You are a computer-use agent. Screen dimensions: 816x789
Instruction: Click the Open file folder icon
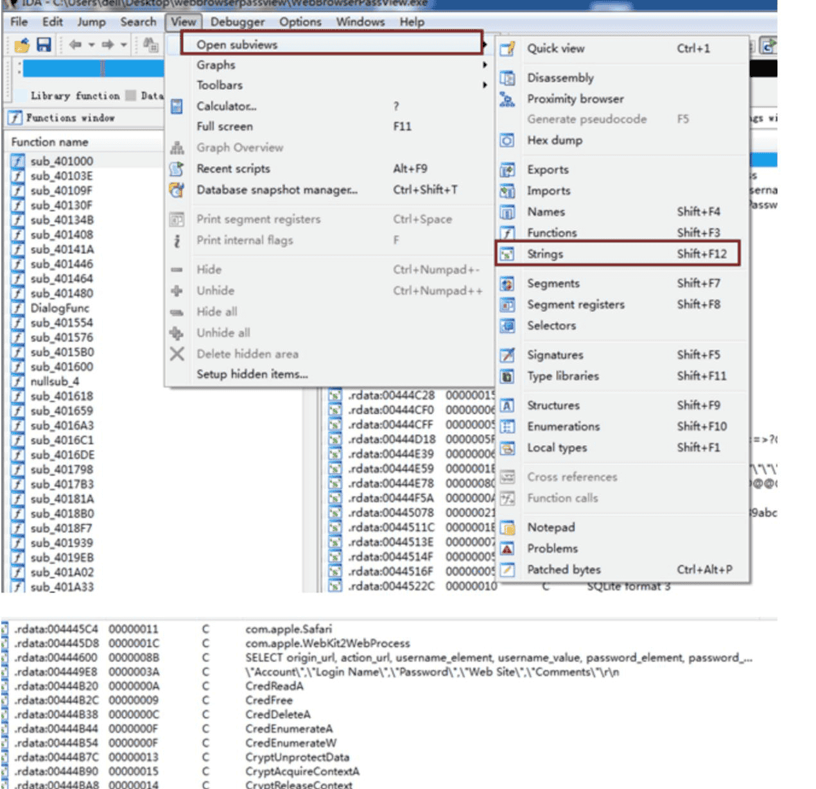[22, 45]
